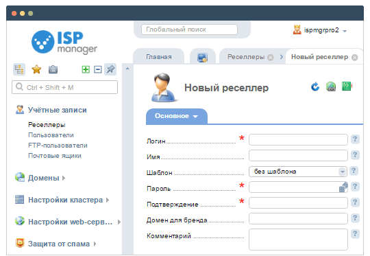Focus the Ctrl + Shift + M menu filter

point(64,87)
